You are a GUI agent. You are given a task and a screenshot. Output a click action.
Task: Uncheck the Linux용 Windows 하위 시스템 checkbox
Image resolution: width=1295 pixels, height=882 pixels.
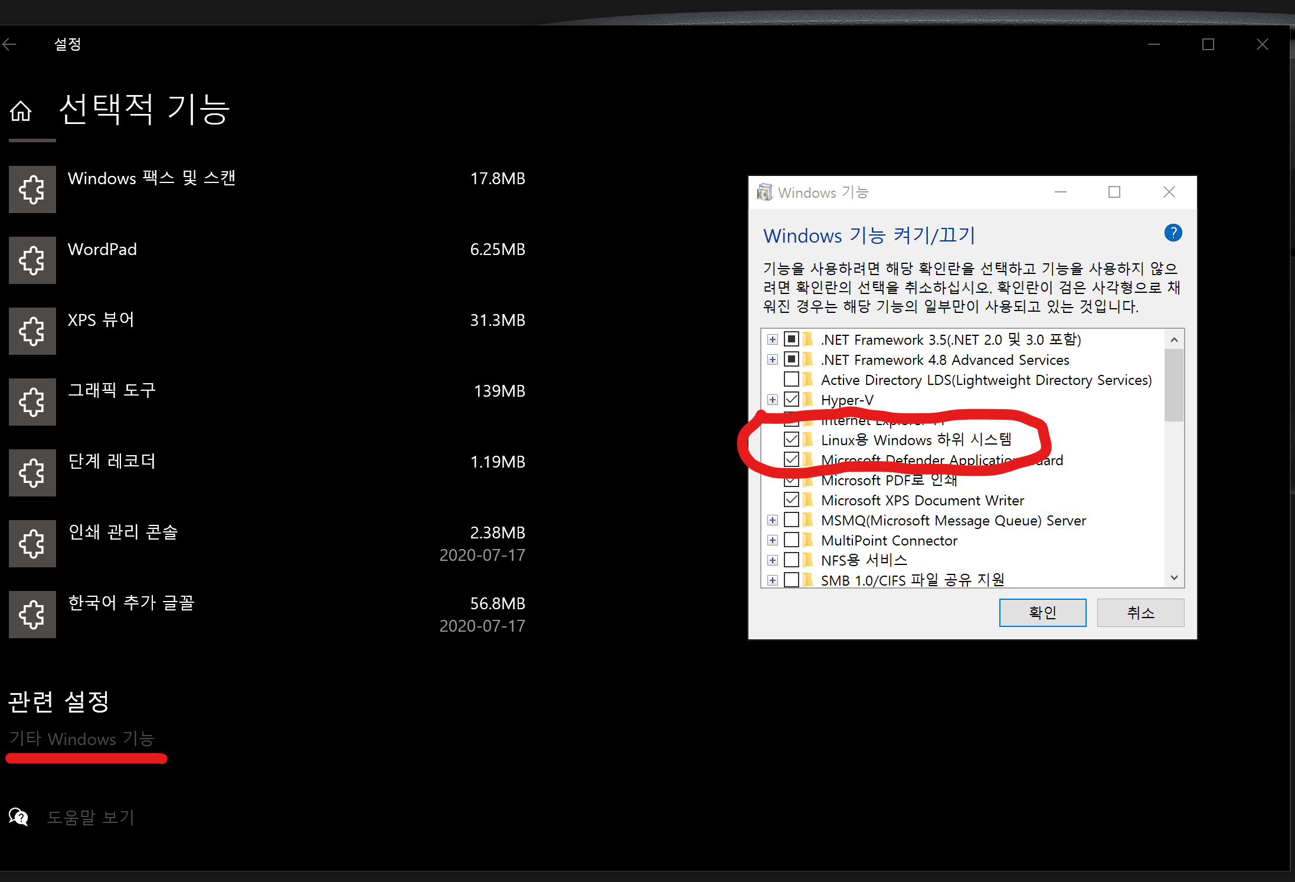point(792,440)
